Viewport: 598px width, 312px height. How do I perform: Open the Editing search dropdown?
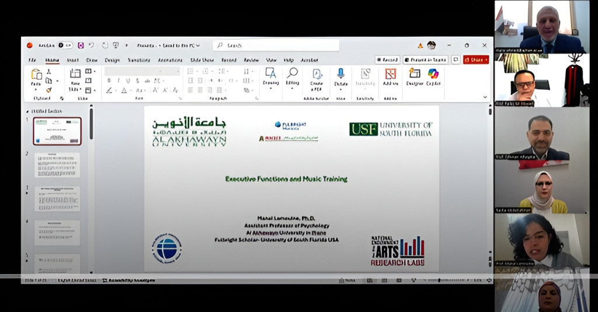(x=293, y=79)
